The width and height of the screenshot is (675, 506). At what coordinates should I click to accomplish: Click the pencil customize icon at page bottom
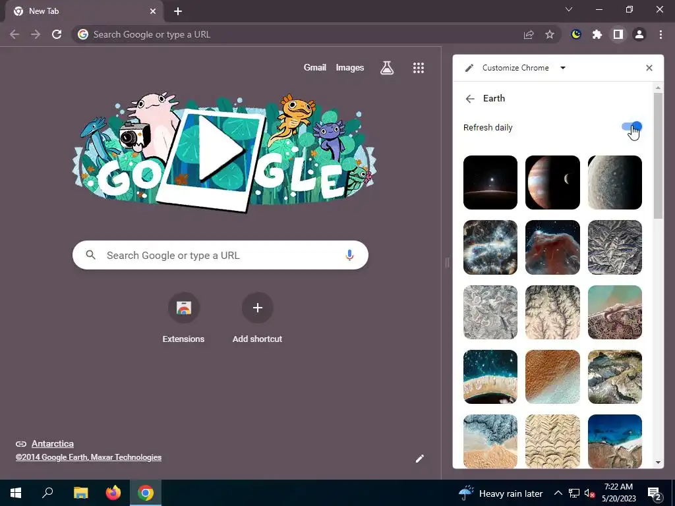tap(420, 459)
